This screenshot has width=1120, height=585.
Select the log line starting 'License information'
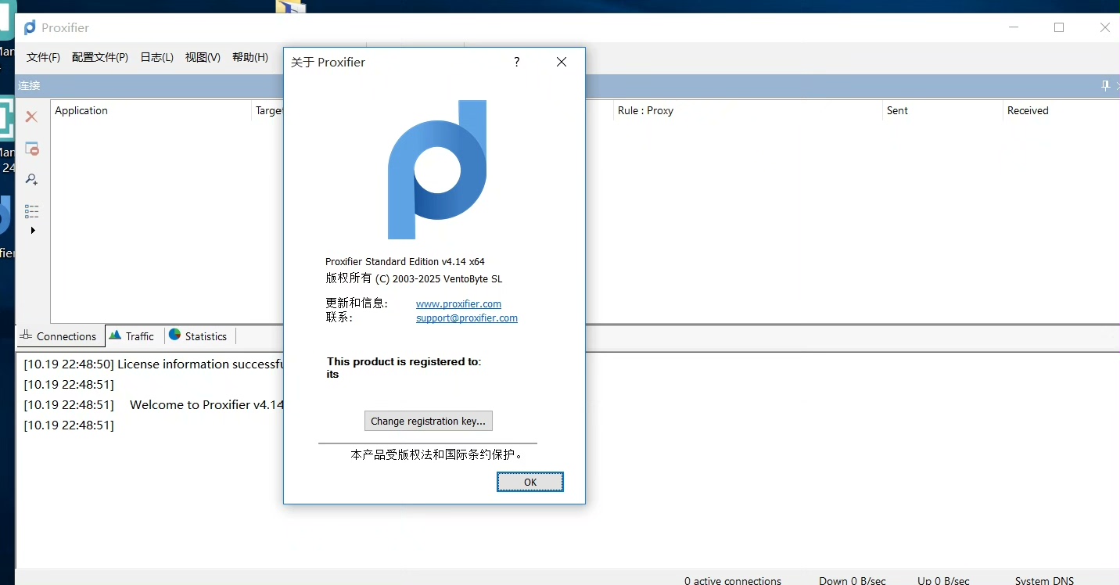tap(153, 364)
